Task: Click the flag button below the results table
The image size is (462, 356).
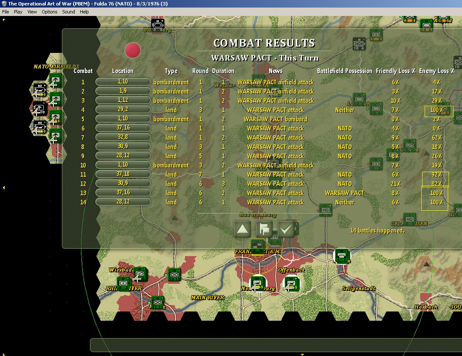Action: click(264, 229)
